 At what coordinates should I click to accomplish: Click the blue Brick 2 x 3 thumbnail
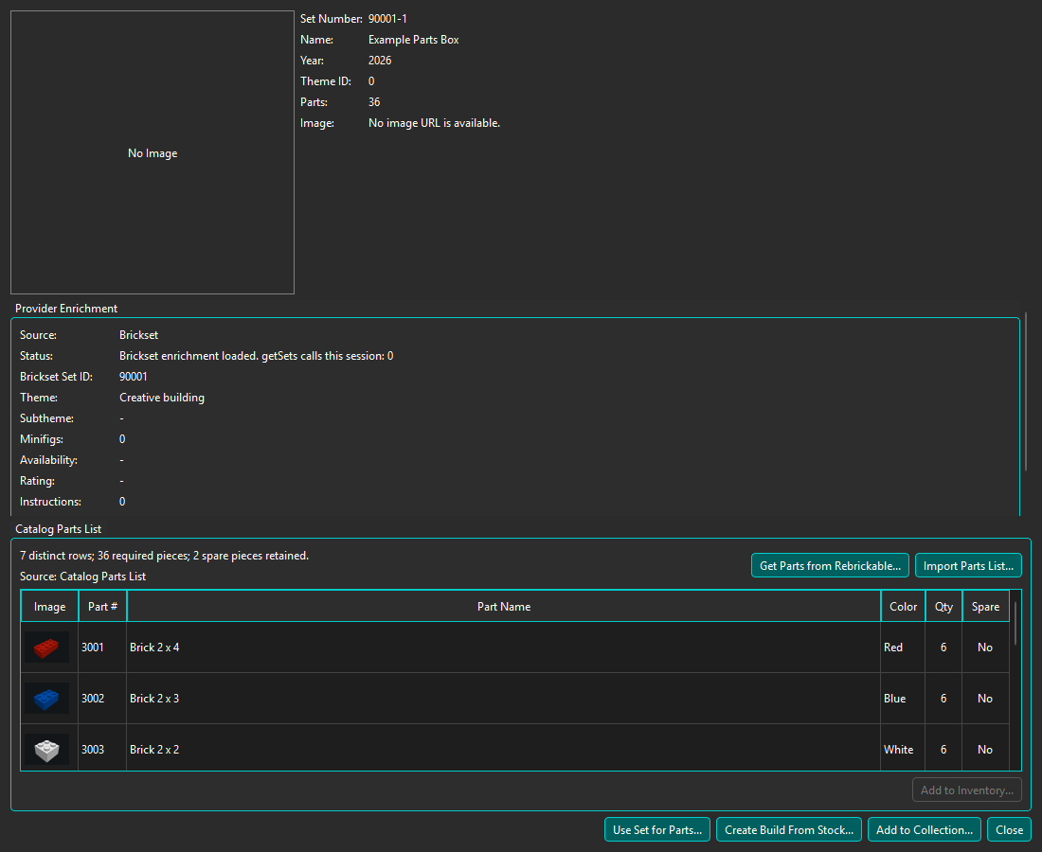click(46, 699)
